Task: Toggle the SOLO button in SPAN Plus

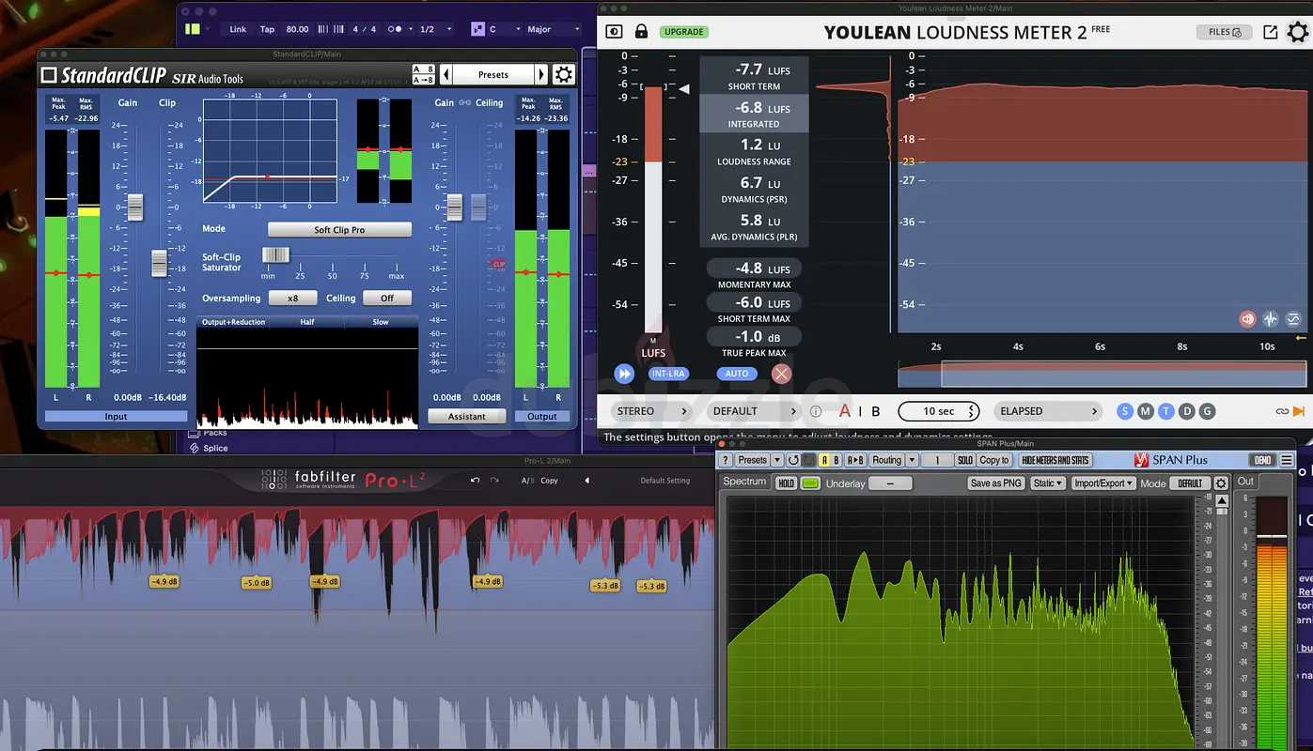Action: pos(964,460)
